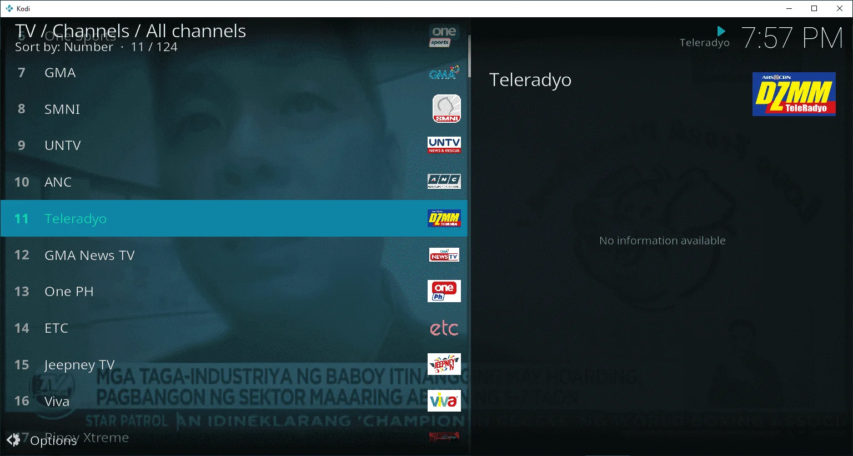
Task: Click the channel list scrollbar
Action: (x=469, y=56)
